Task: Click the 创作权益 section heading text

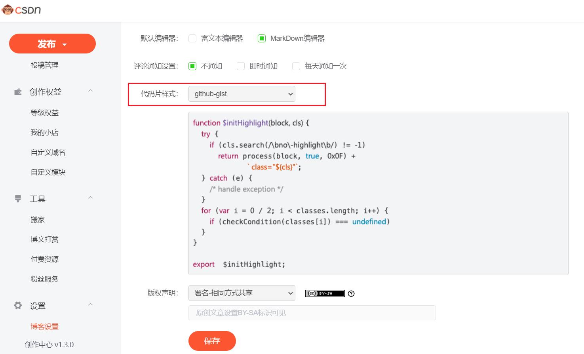Action: [x=46, y=92]
